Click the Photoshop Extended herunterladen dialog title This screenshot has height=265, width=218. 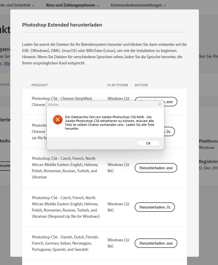tap(62, 25)
